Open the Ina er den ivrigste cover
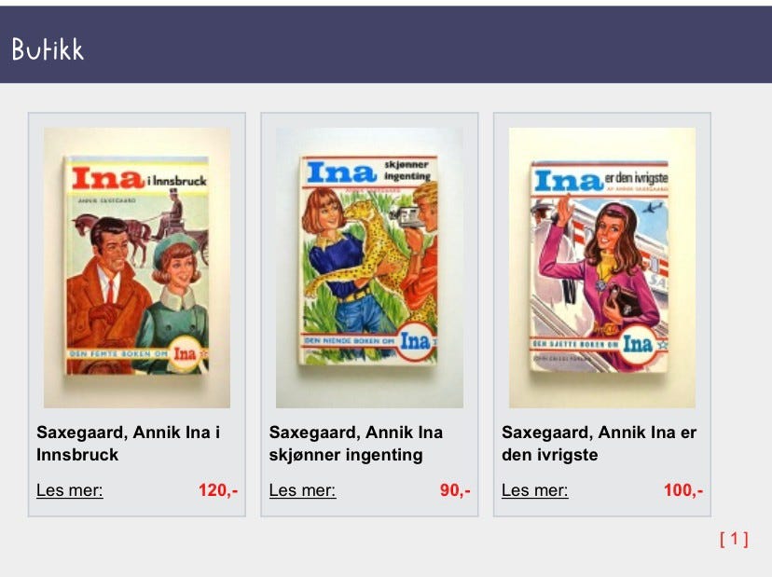This screenshot has height=577, width=772. tap(602, 268)
